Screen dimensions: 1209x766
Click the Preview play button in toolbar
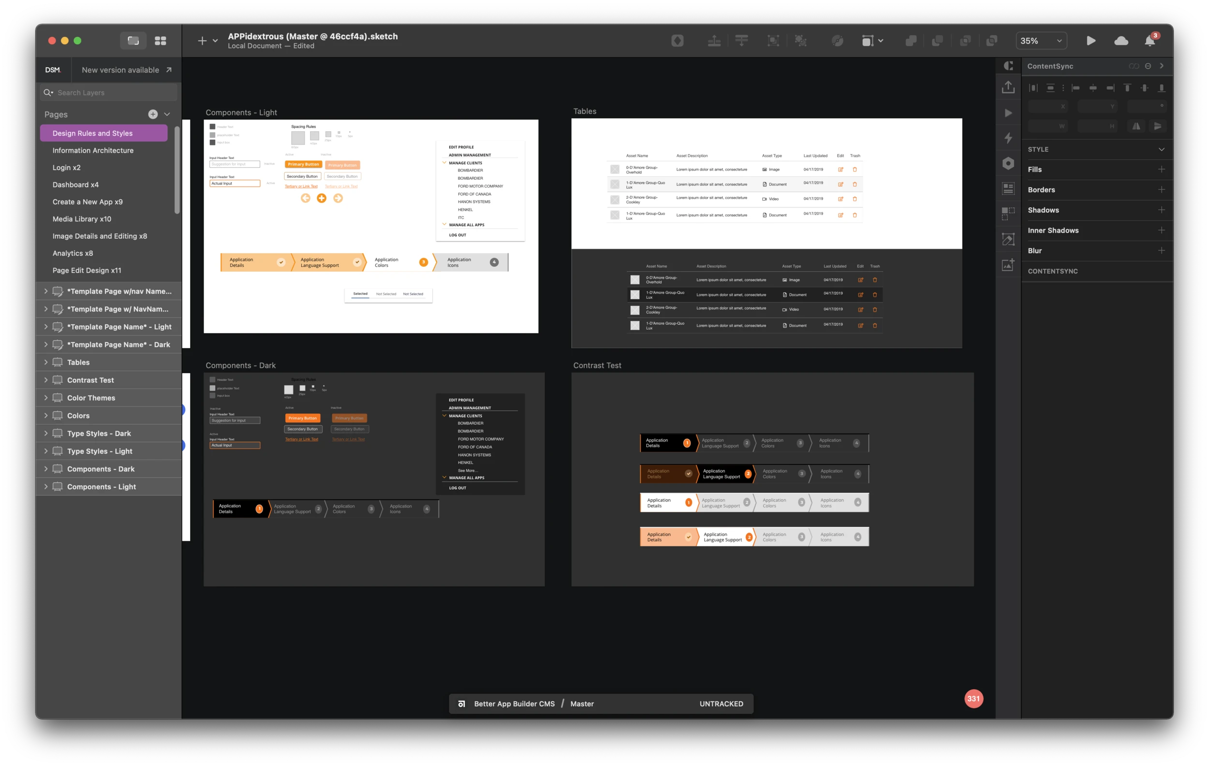1091,41
